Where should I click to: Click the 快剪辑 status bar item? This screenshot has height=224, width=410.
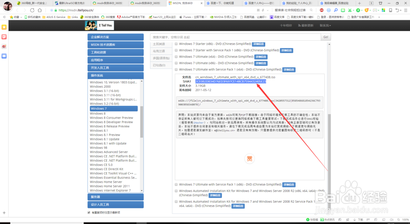[x=312, y=219]
